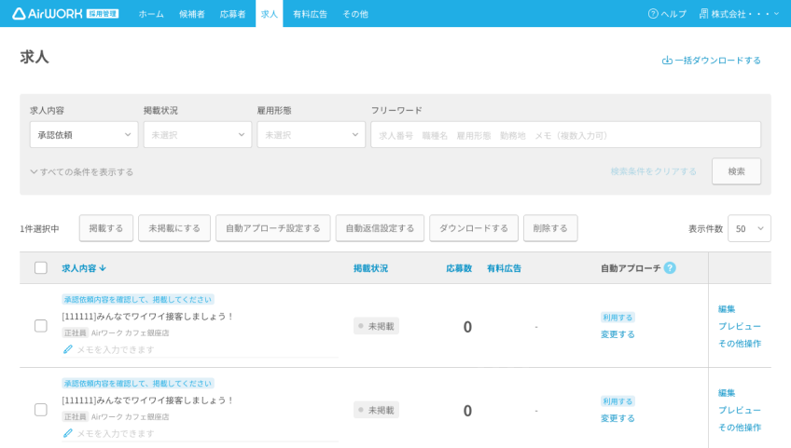This screenshot has height=448, width=791.
Task: Go to the 応募者 tab
Action: [232, 14]
